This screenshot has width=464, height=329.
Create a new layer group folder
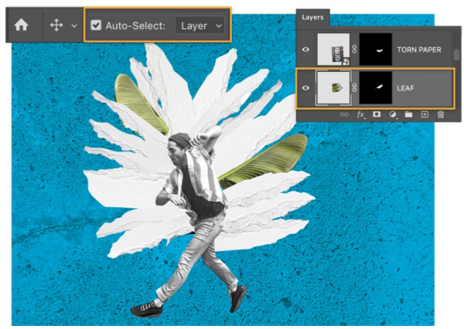click(408, 114)
